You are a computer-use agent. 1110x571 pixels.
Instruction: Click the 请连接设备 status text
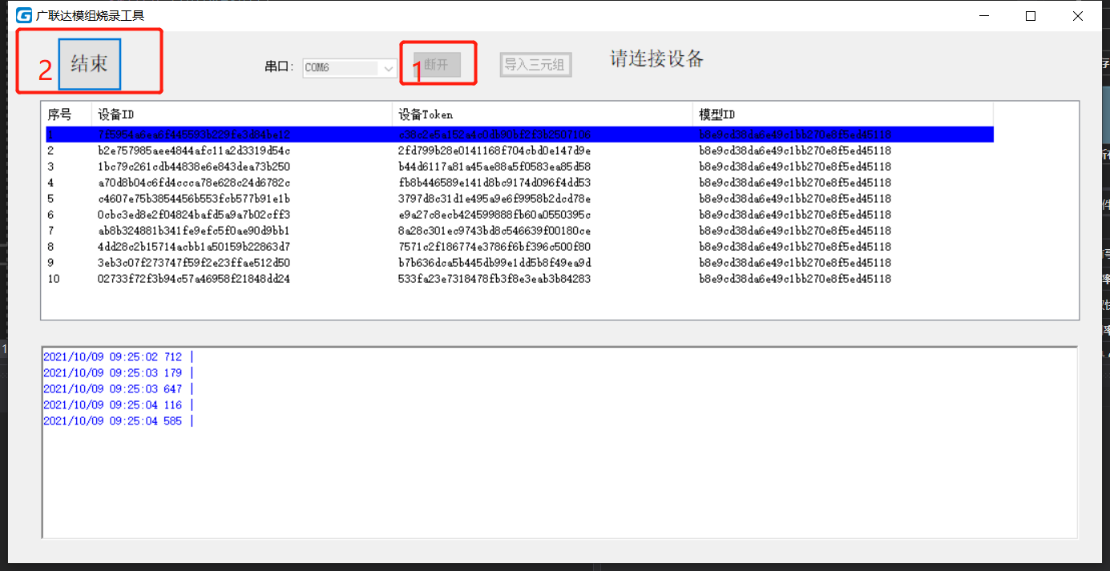click(656, 58)
